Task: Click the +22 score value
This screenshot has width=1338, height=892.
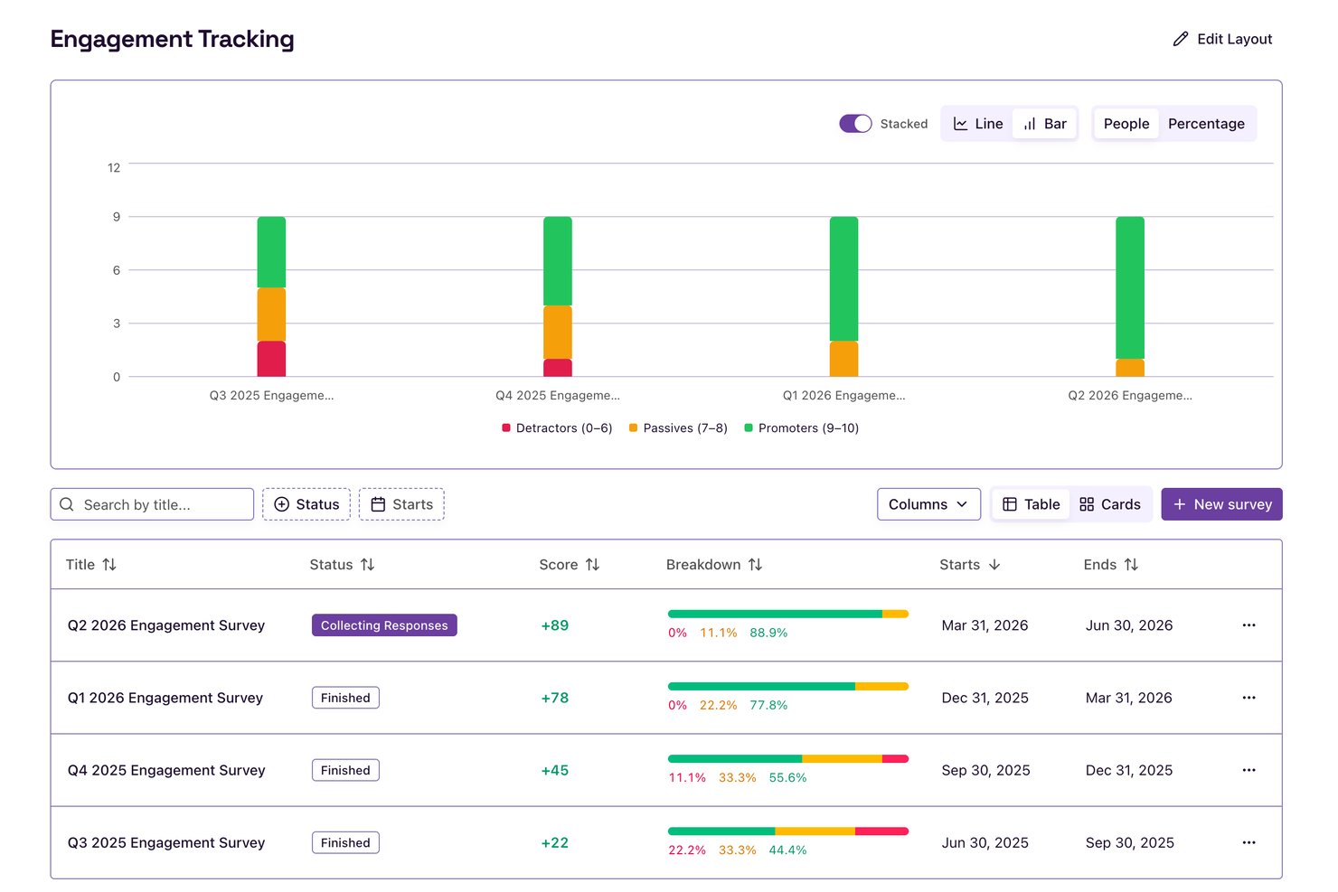Action: [x=555, y=842]
